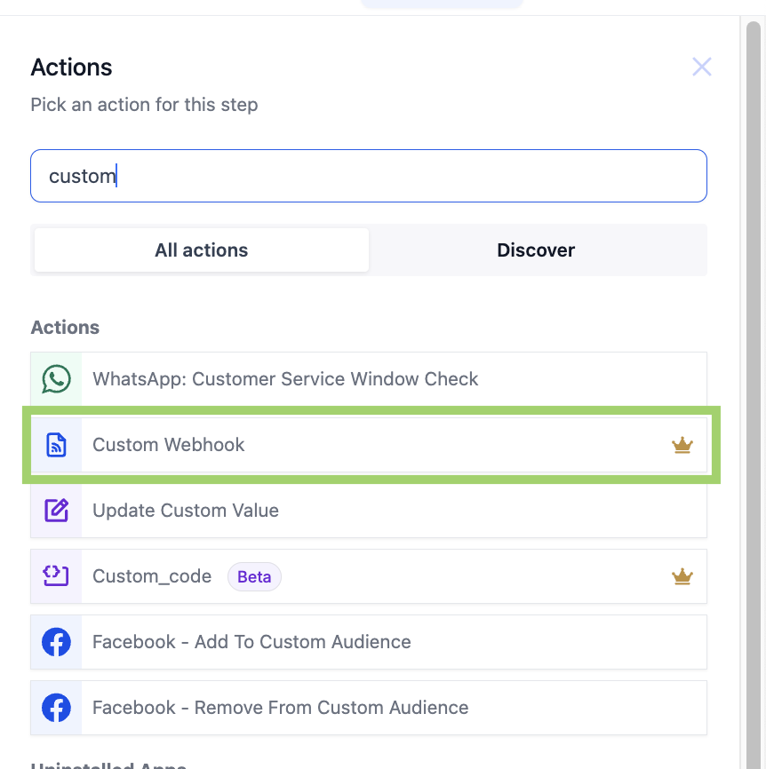The width and height of the screenshot is (766, 769).
Task: Click the vertical scrollbar of the panel
Action: pos(754,355)
